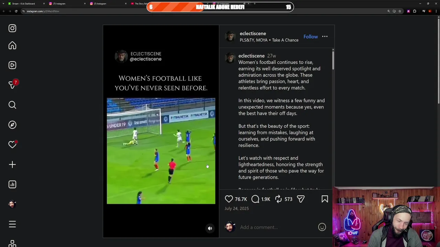
Task: Open comments via speech bubble icon
Action: tap(255, 199)
